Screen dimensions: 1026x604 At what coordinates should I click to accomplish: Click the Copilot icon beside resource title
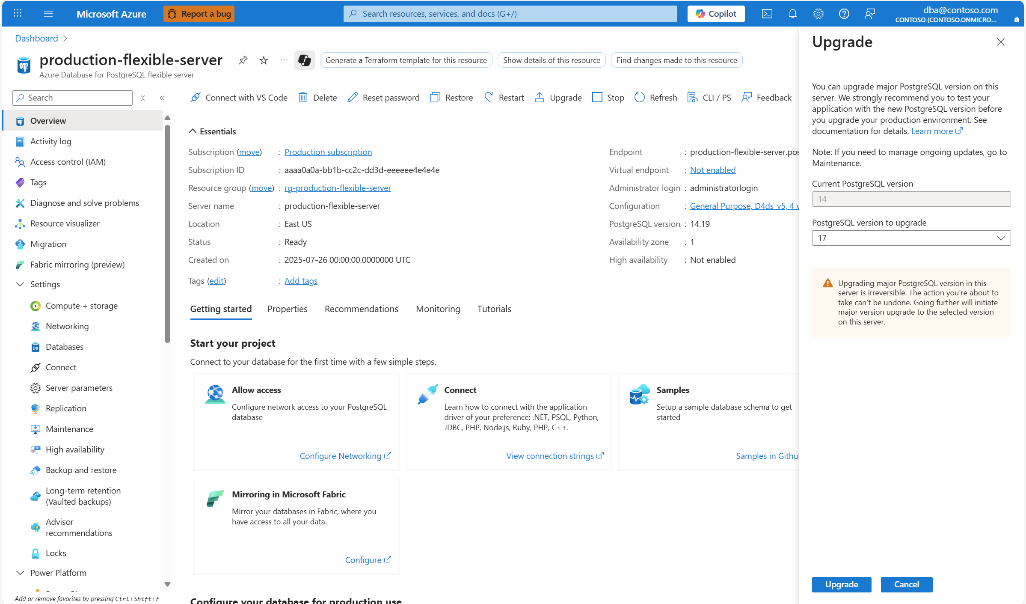(304, 60)
